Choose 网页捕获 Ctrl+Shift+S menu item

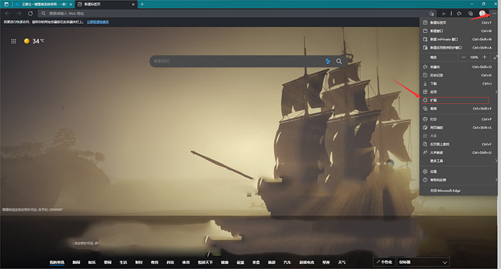click(x=458, y=127)
